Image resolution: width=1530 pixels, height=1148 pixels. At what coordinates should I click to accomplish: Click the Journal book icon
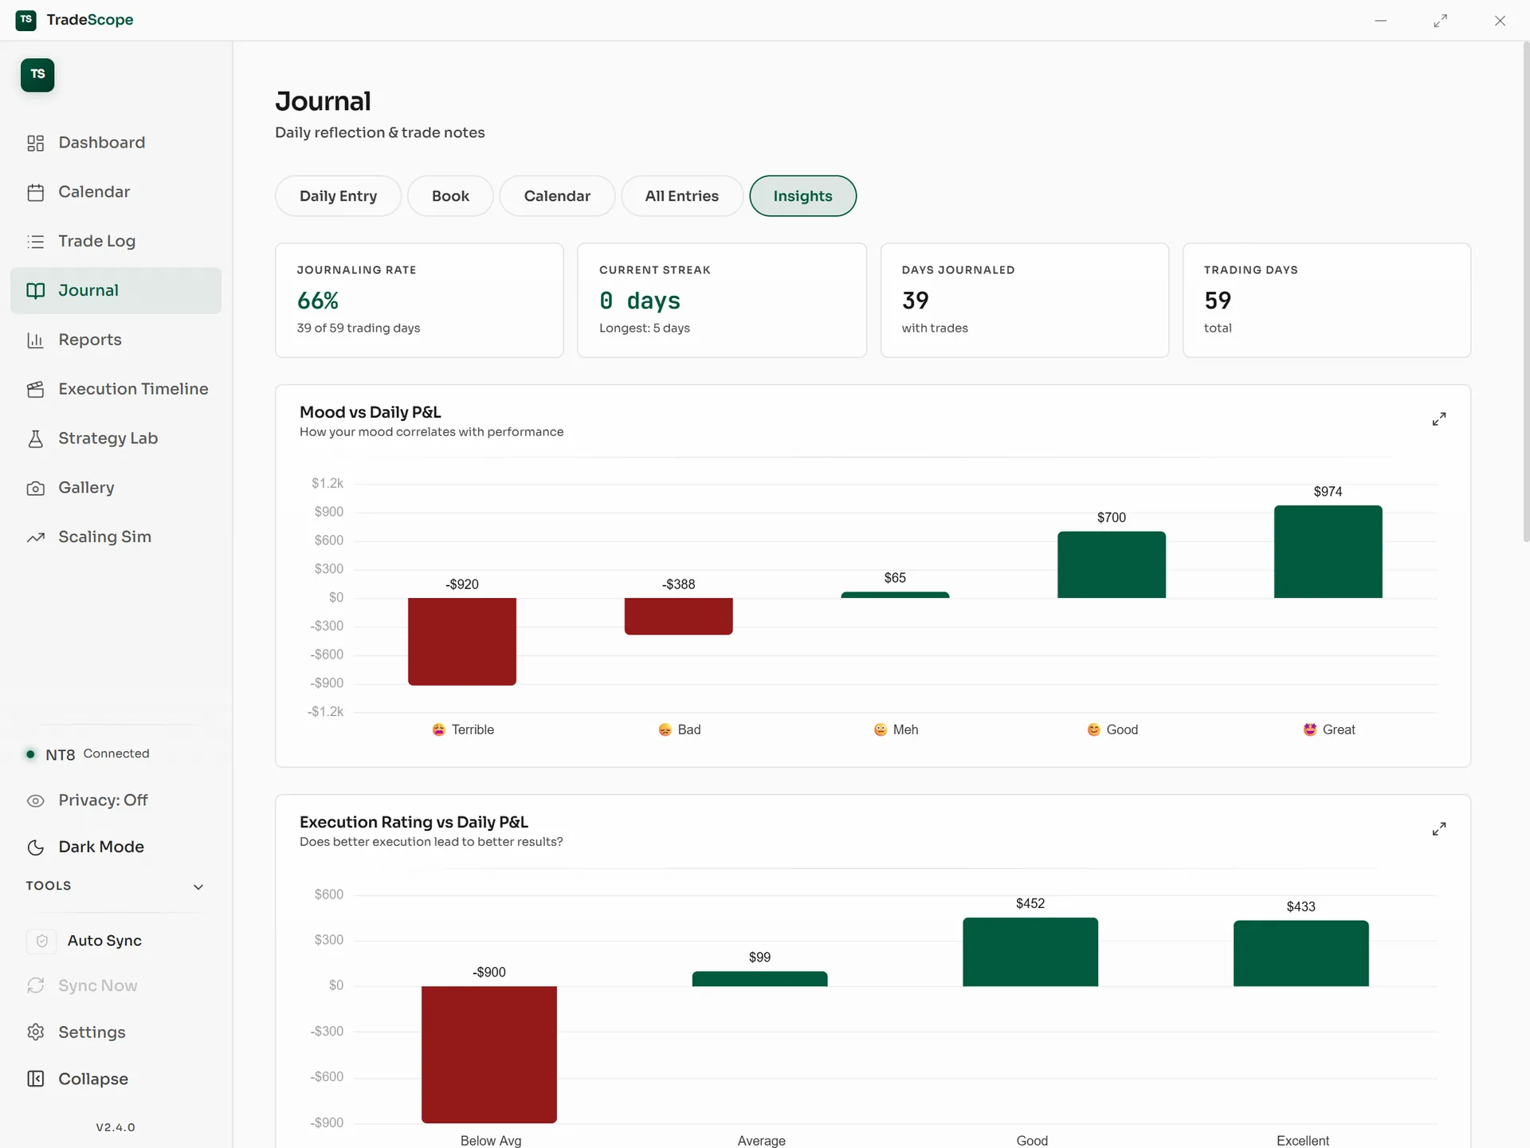[35, 291]
